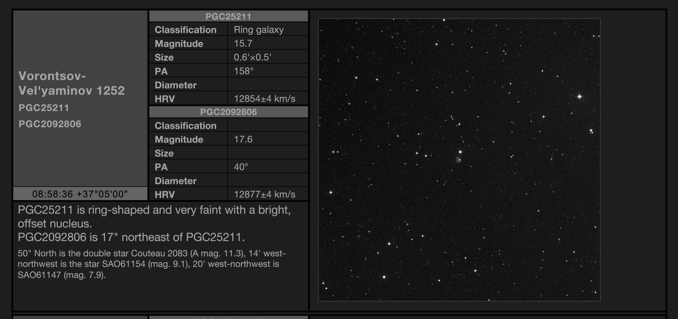
Task: Click the note mentioning double star Couteau 2083
Action: pyautogui.click(x=152, y=264)
